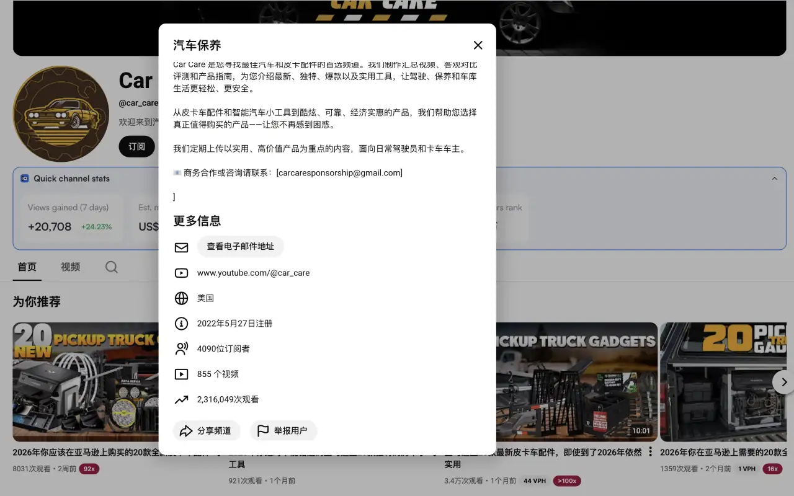Viewport: 794px width, 496px height.
Task: Click the 更多信息 heading
Action: (x=197, y=221)
